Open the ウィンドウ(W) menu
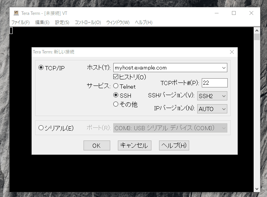Viewport: 267px width, 197px height. click(118, 22)
